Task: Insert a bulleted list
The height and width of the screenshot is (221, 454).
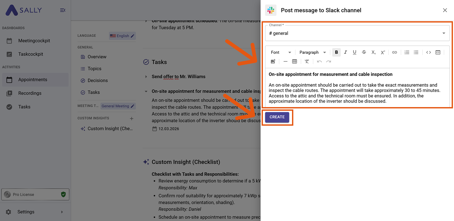Action: click(416, 52)
